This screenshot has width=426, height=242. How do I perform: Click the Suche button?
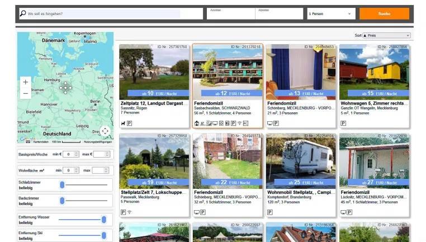(384, 13)
